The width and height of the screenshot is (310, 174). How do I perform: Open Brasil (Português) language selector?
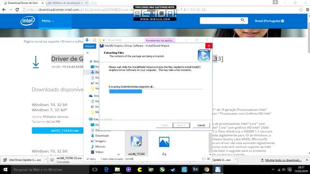269,21
